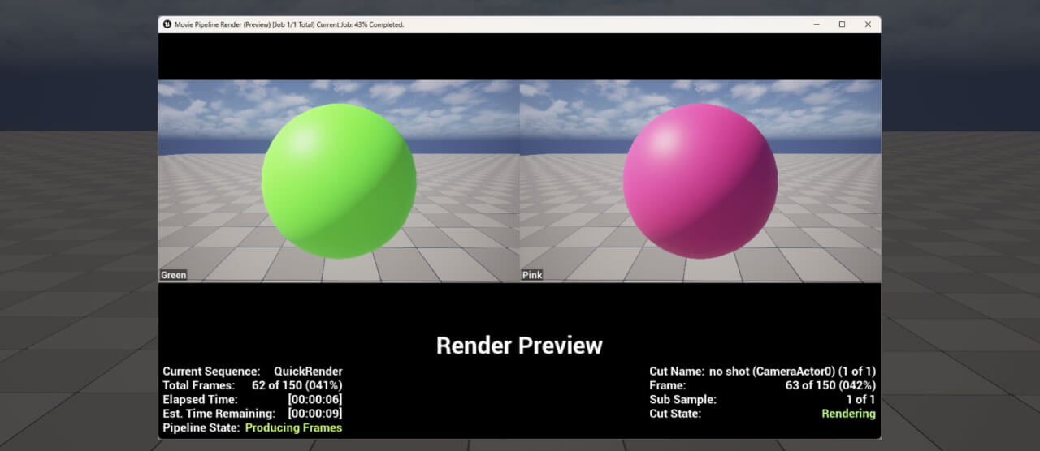Viewport: 1040px width, 451px height.
Task: Click the Frame 63 of 150 value
Action: (830, 385)
